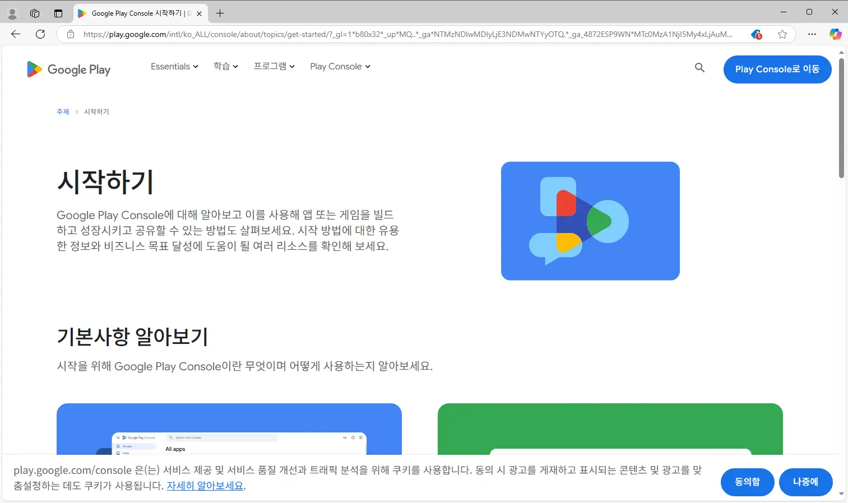Toggle the tab actions menu icon
This screenshot has height=503, width=848.
(x=58, y=13)
